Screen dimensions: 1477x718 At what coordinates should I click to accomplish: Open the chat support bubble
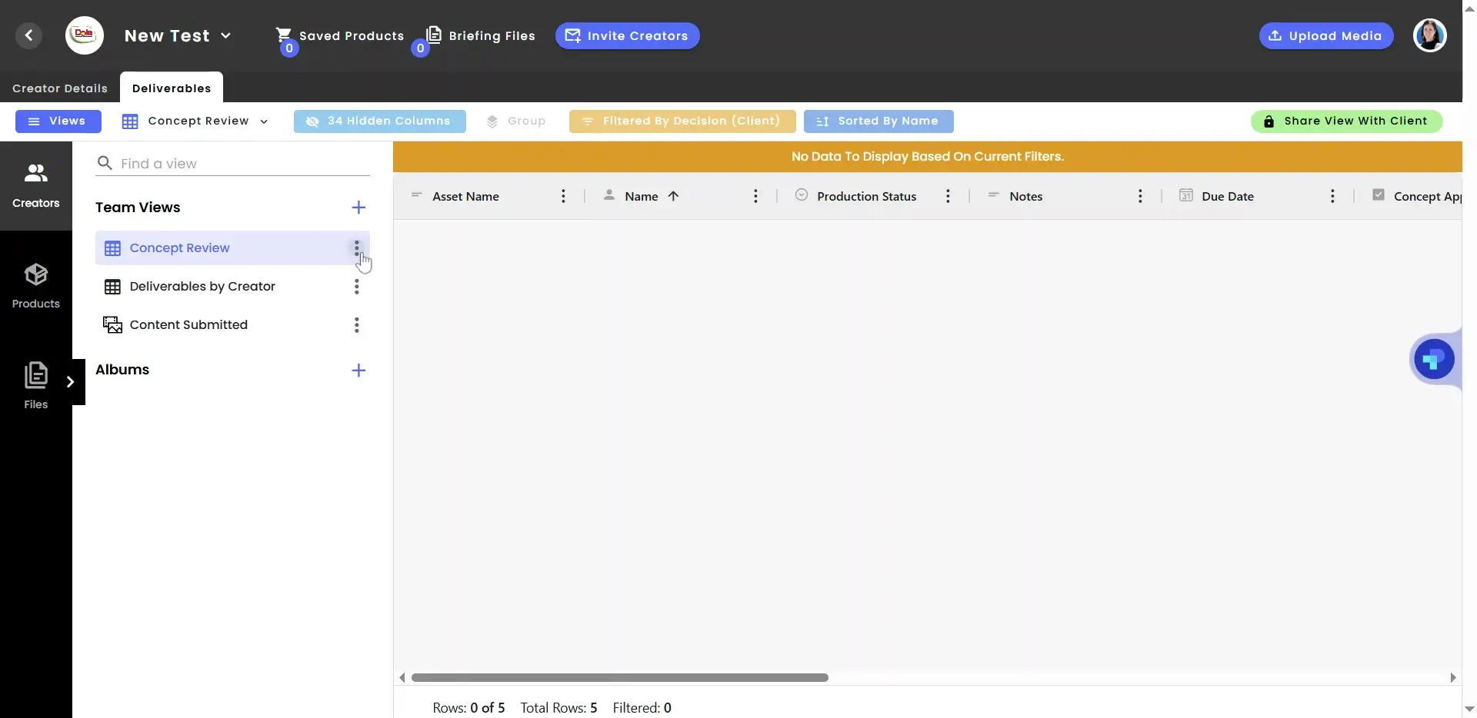click(x=1433, y=359)
